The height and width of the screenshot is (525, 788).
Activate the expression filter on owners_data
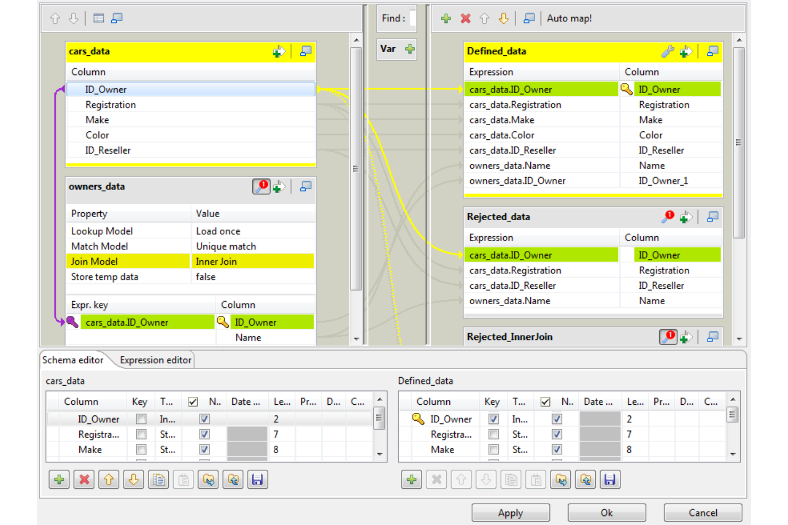(x=260, y=187)
